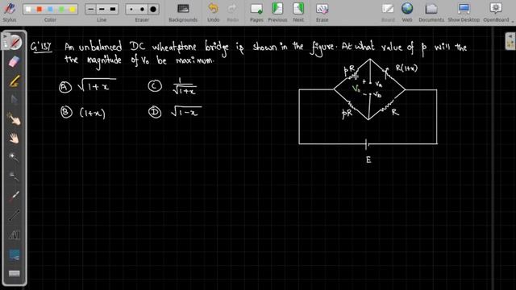Screen dimensions: 516x290
Task: Erase the page contents
Action: coord(322,12)
